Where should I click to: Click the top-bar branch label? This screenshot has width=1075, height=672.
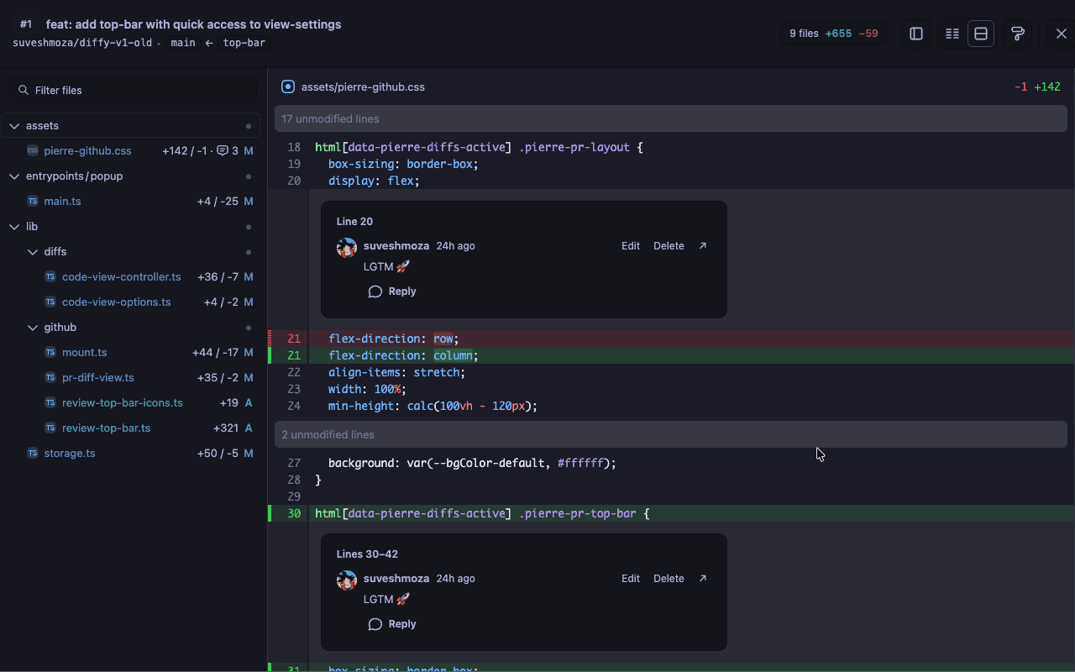click(244, 43)
